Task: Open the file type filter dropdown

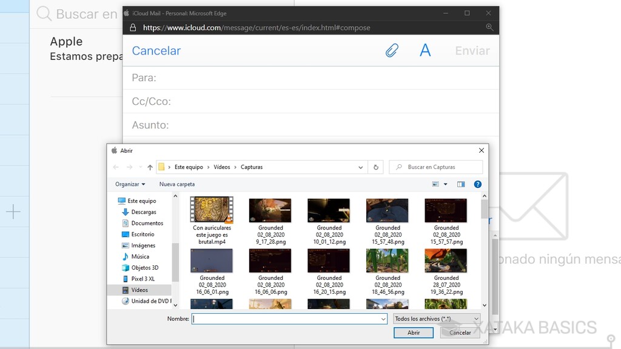Action: [436, 319]
